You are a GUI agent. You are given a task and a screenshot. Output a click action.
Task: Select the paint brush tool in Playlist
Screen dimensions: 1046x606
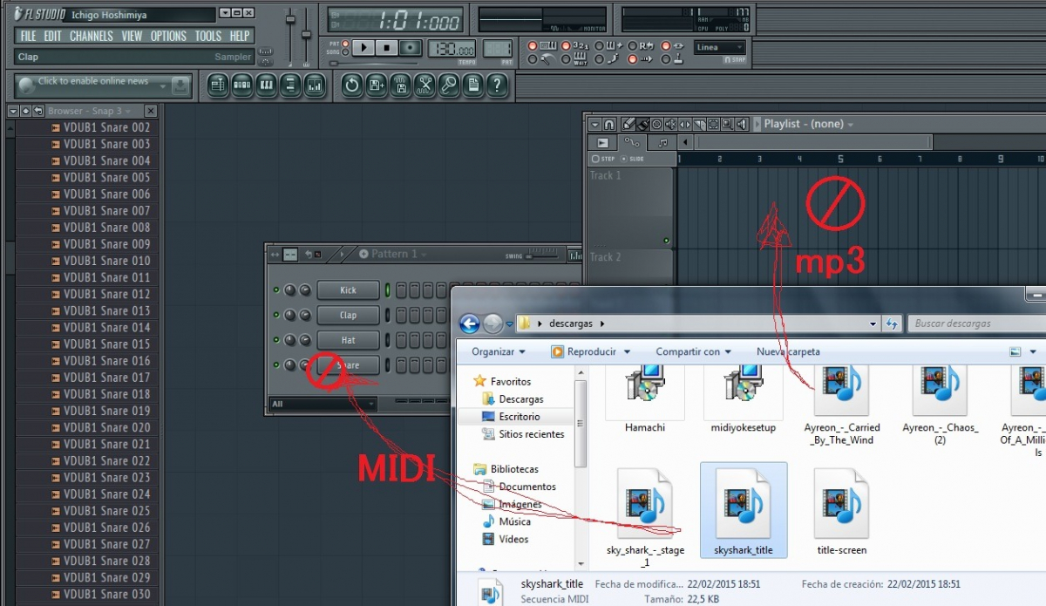point(642,124)
